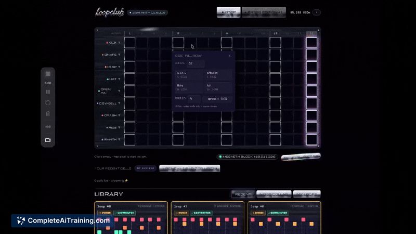
Task: Click the step 16 column header
Action: pos(311,33)
